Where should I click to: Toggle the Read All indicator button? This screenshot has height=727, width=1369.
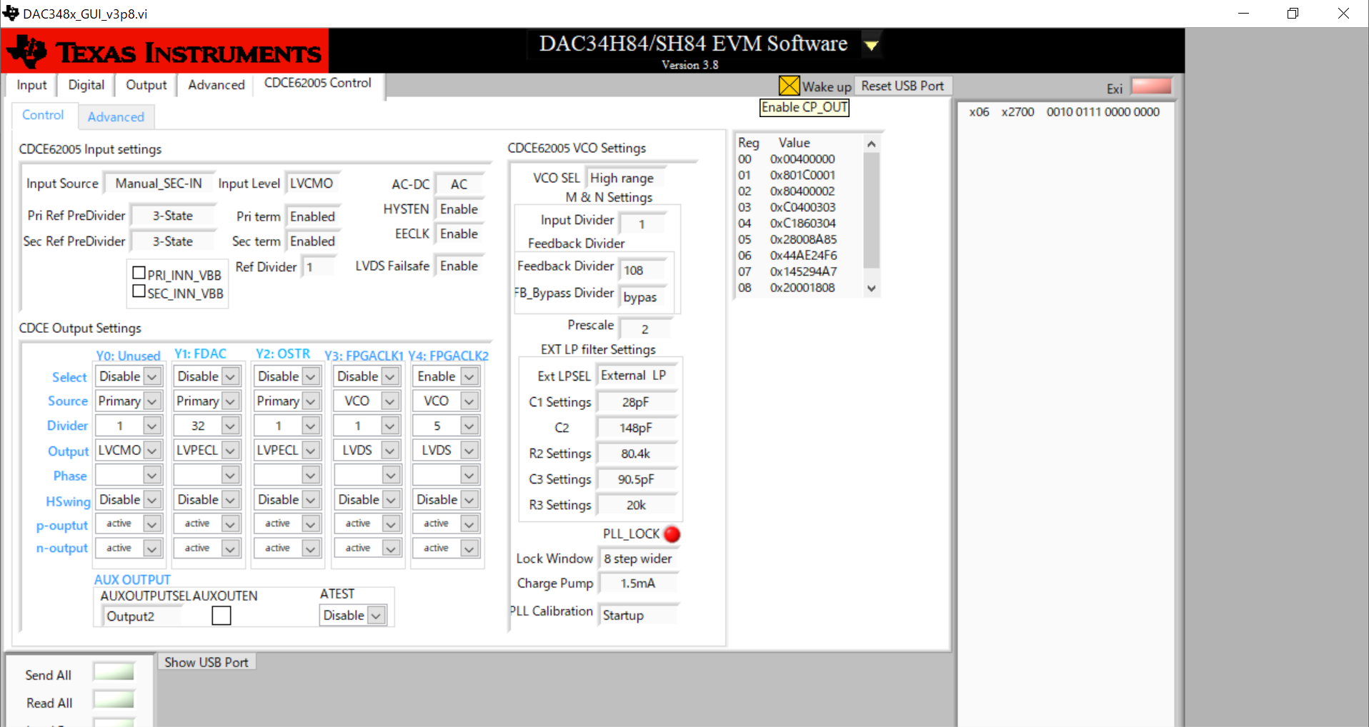coord(114,700)
